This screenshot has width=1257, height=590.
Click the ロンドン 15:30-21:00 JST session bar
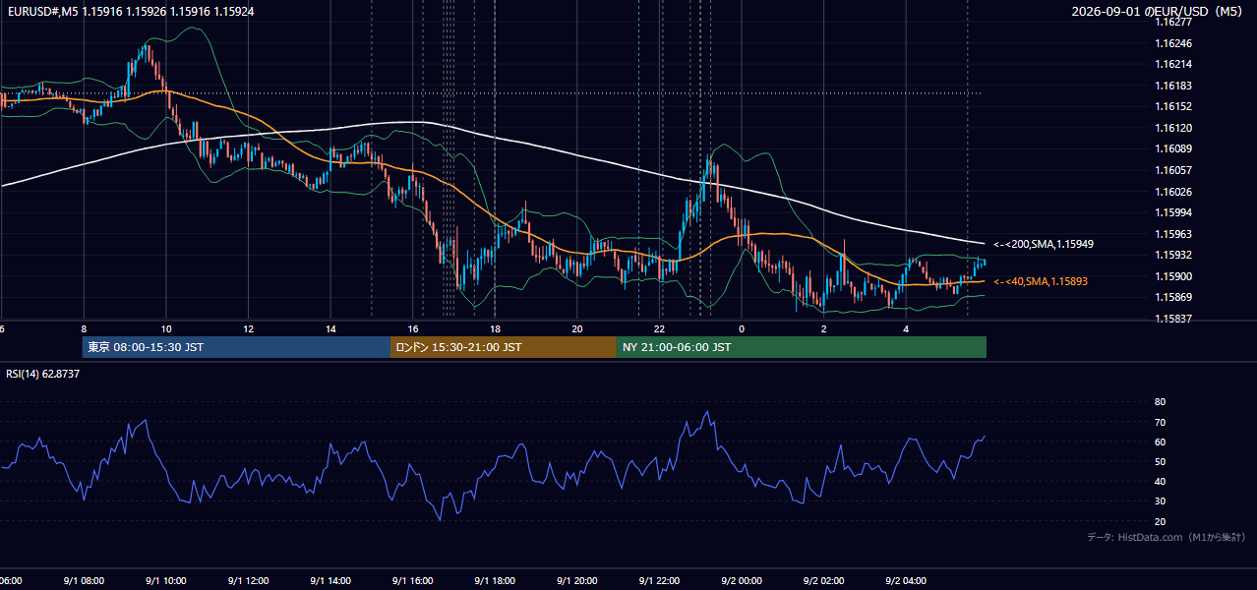pos(504,347)
